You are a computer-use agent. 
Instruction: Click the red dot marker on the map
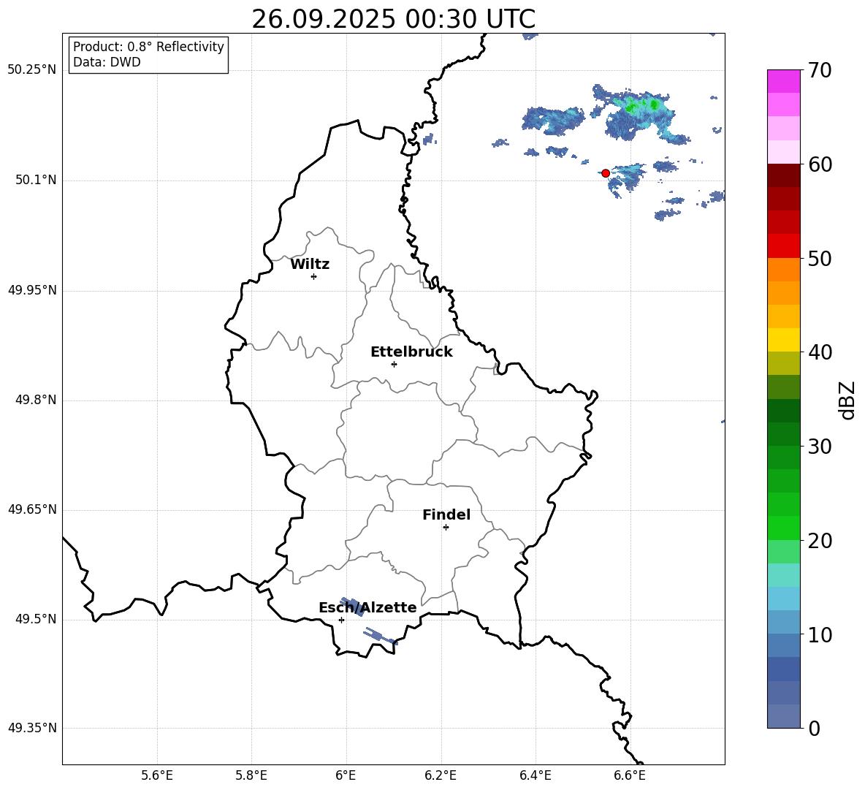(x=605, y=173)
